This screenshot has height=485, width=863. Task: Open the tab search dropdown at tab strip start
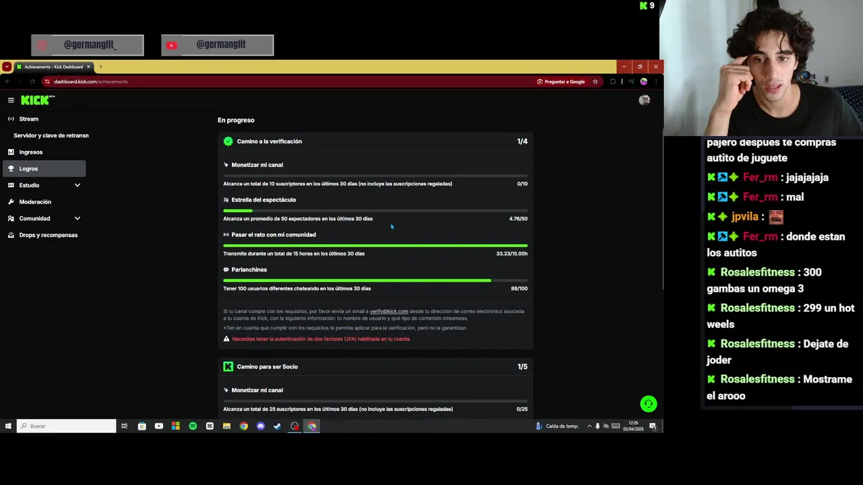coord(7,67)
